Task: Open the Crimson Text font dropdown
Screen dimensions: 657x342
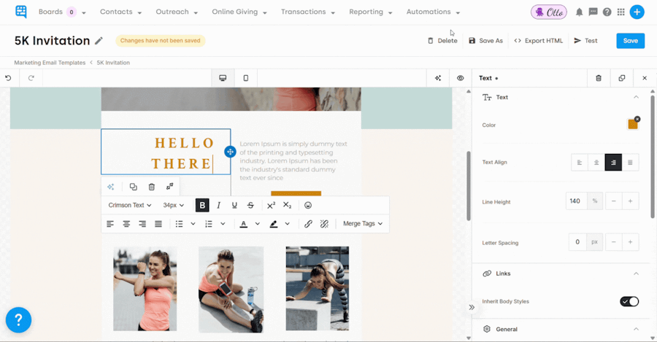Action: point(130,205)
